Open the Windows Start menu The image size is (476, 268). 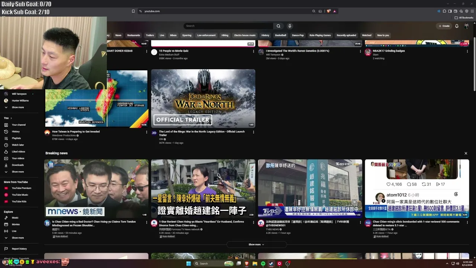189,264
